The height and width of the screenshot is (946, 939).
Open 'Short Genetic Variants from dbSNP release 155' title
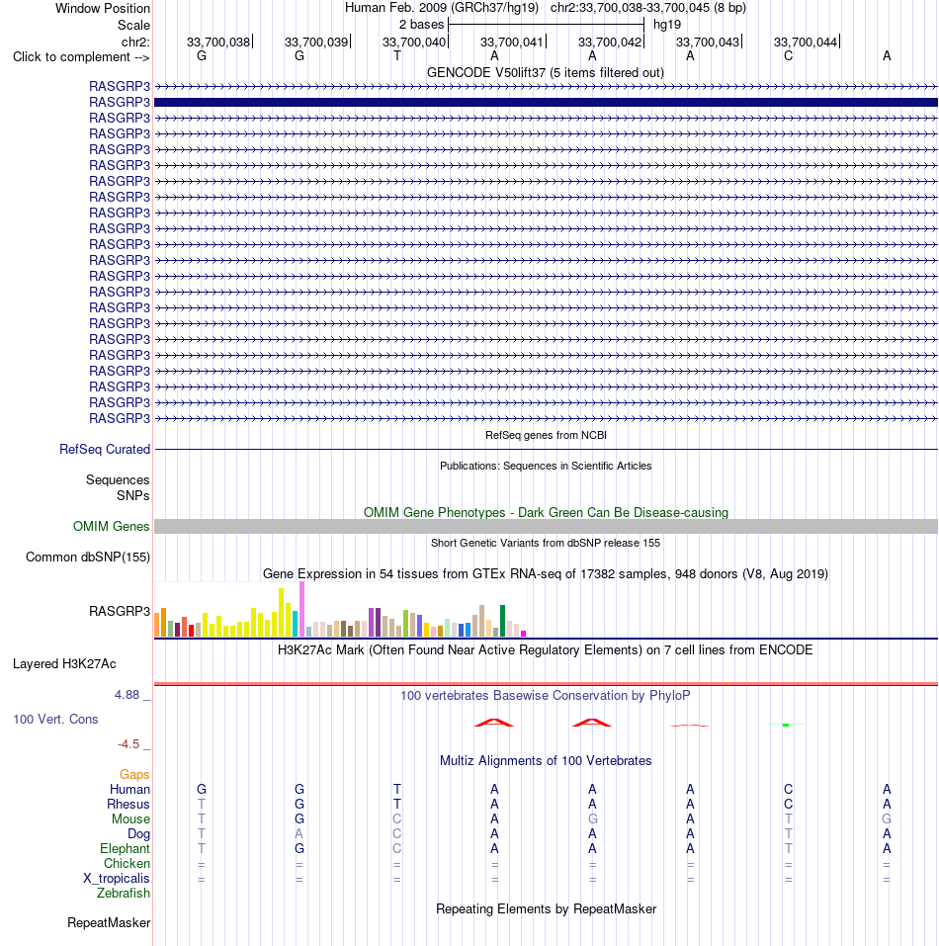[x=546, y=543]
